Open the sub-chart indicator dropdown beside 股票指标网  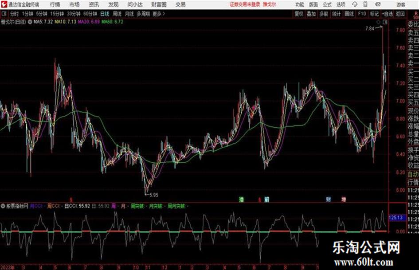tap(3, 206)
